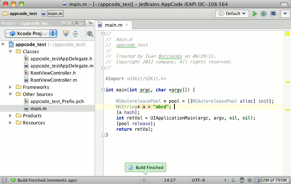Click the return retVal line
Viewport: 291px width, 184px height.
click(134, 129)
